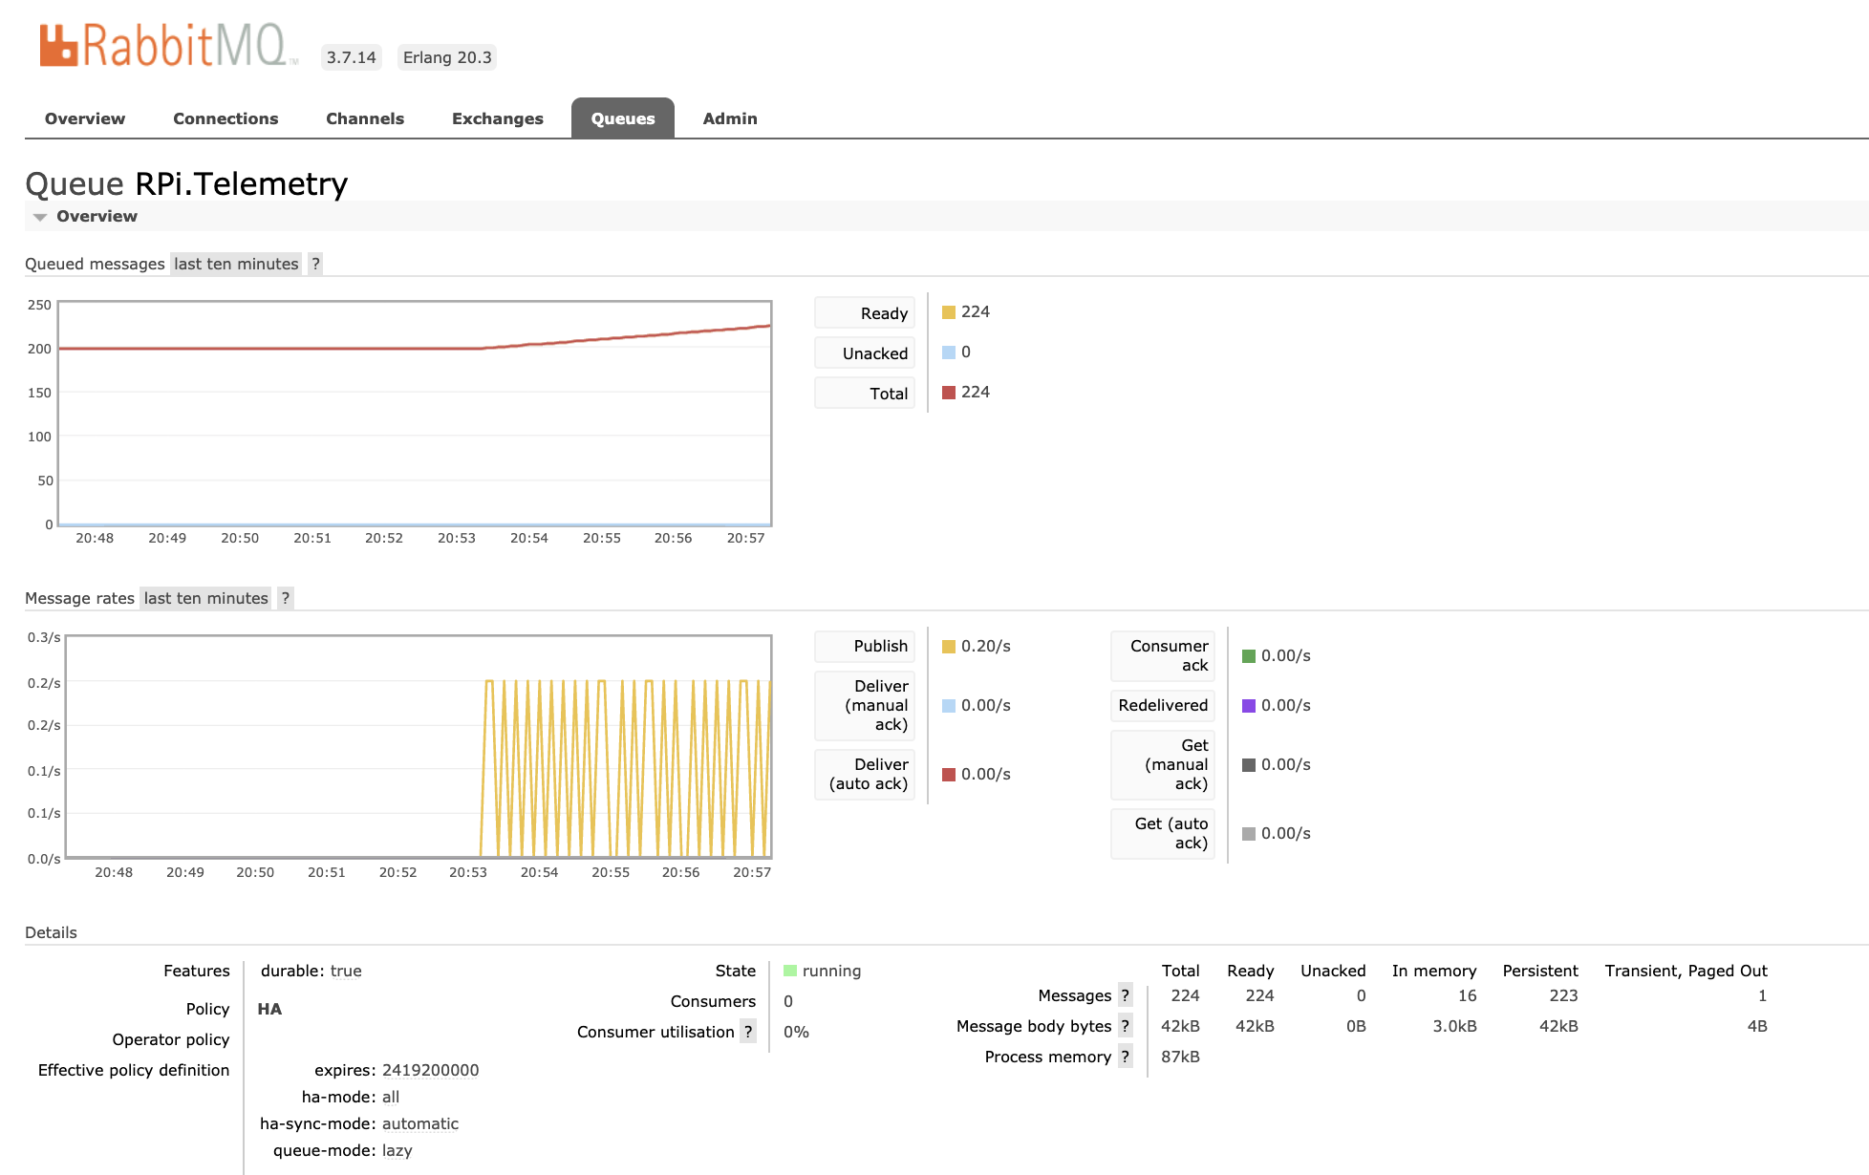Click the ha-sync-mode automatic value
The image size is (1869, 1175).
pyautogui.click(x=420, y=1123)
